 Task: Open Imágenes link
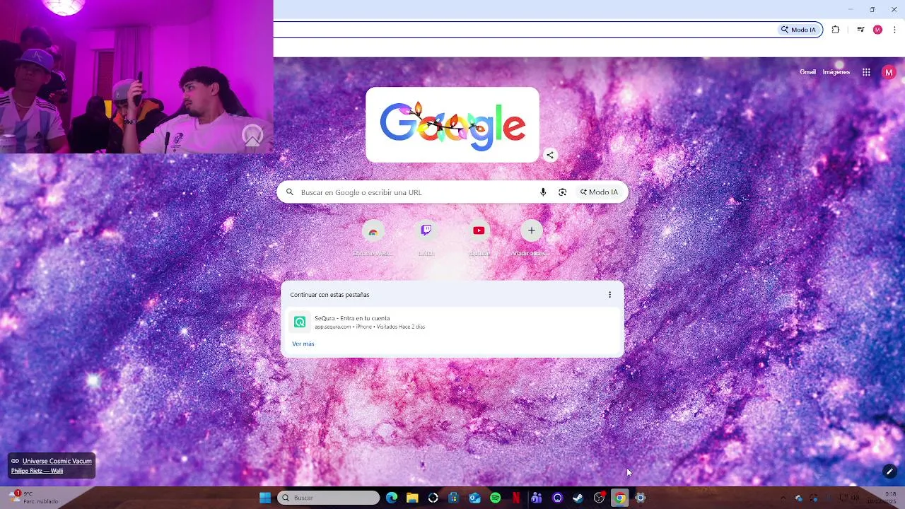tap(836, 72)
